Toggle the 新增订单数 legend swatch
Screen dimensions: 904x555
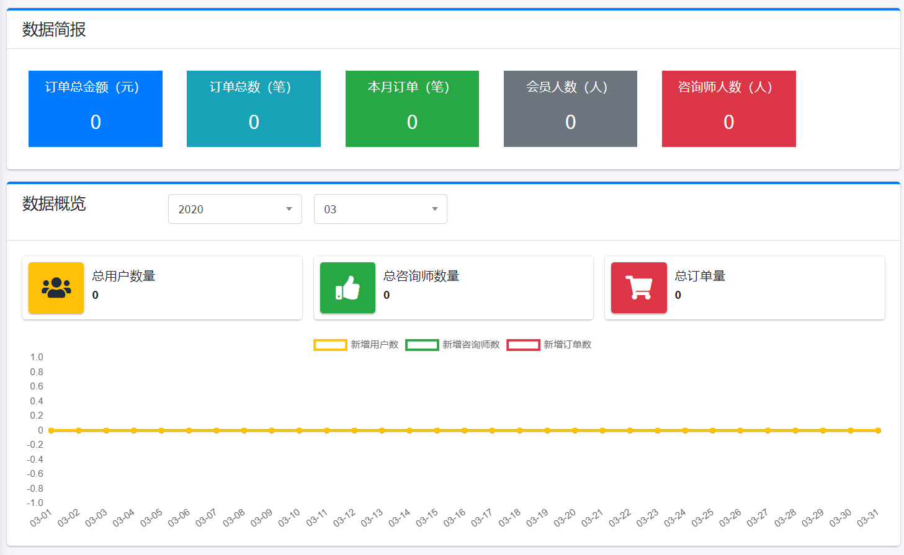[523, 345]
